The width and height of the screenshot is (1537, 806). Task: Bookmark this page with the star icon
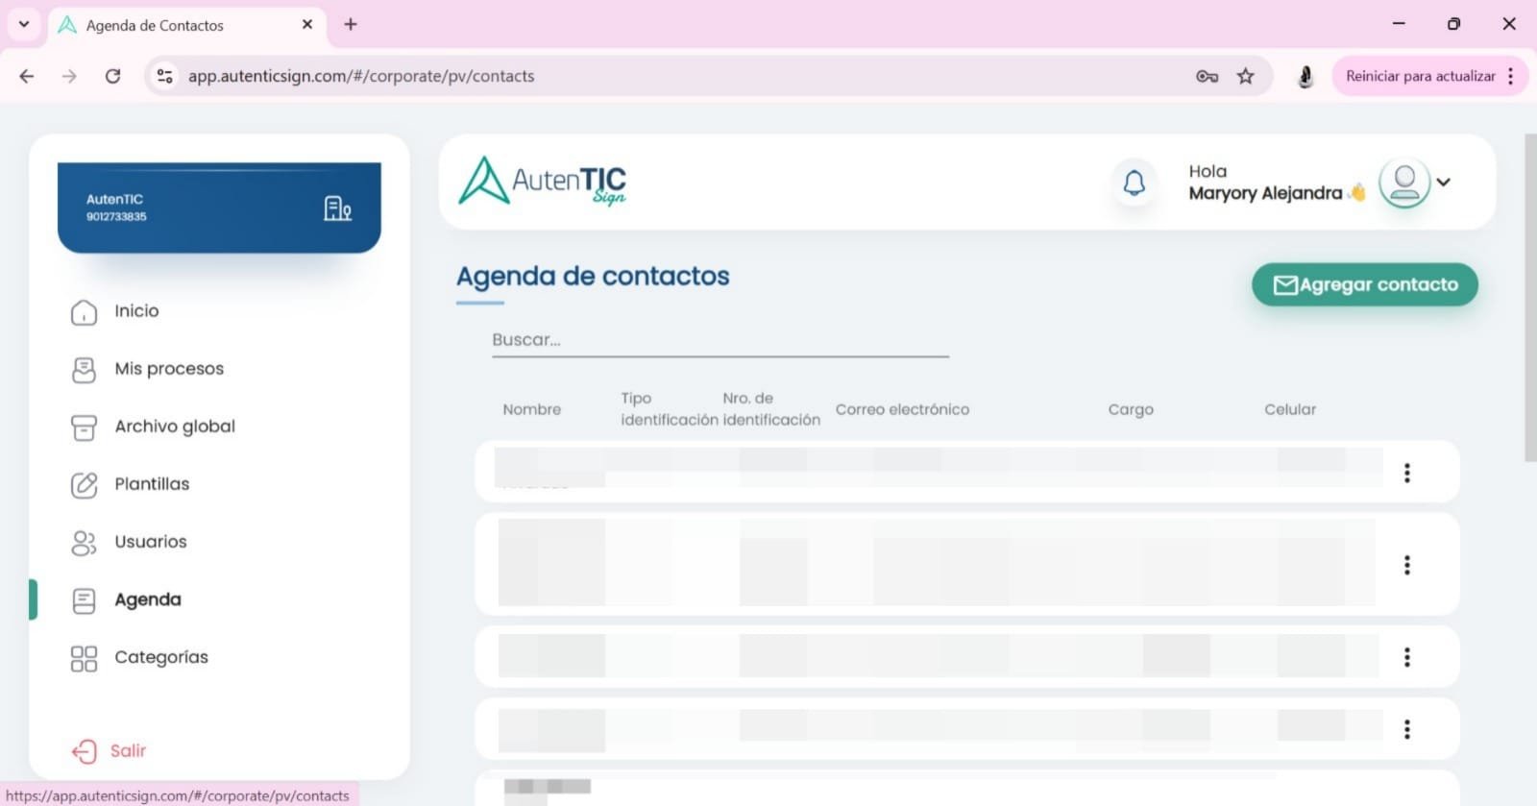(1245, 76)
